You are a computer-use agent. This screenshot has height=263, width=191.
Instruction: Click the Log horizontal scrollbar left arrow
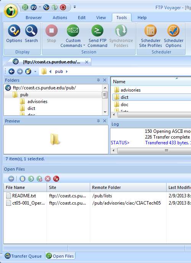tap(114, 150)
